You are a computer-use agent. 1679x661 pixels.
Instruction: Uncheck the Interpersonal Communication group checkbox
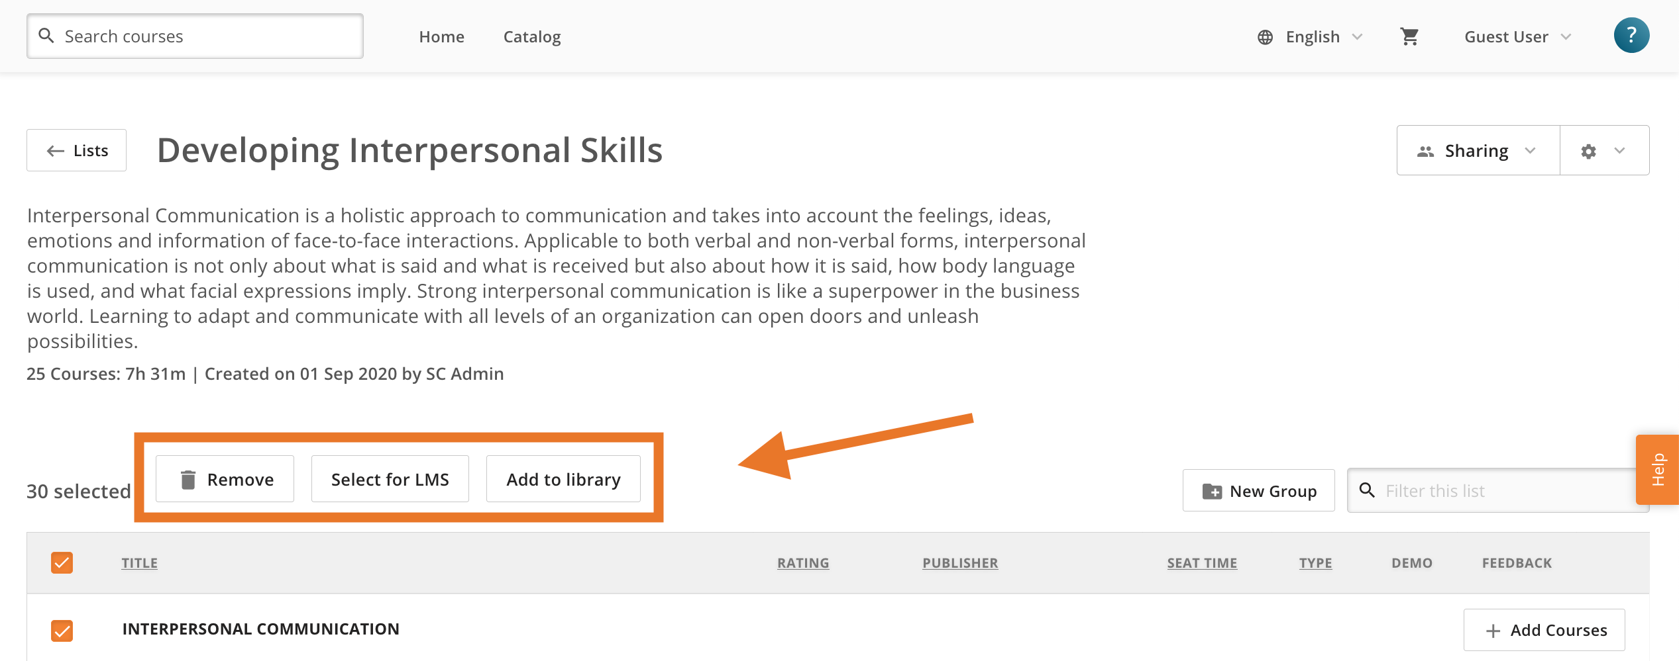click(x=62, y=631)
